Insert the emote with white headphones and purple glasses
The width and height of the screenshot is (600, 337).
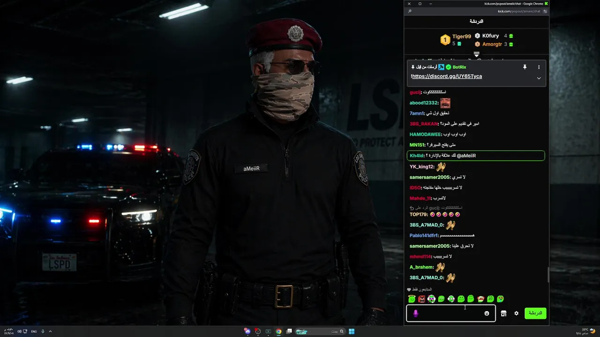431,299
